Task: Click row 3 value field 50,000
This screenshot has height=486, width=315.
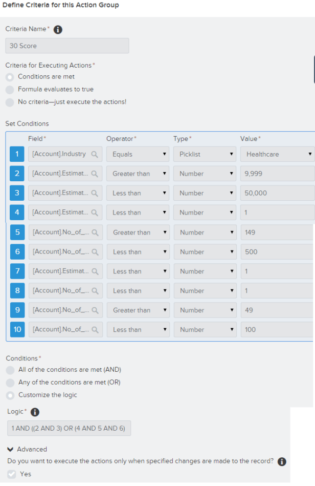Action: 278,193
